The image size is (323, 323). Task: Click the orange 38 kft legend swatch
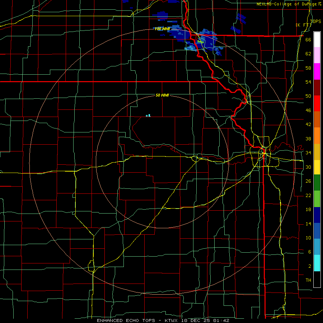click(317, 136)
